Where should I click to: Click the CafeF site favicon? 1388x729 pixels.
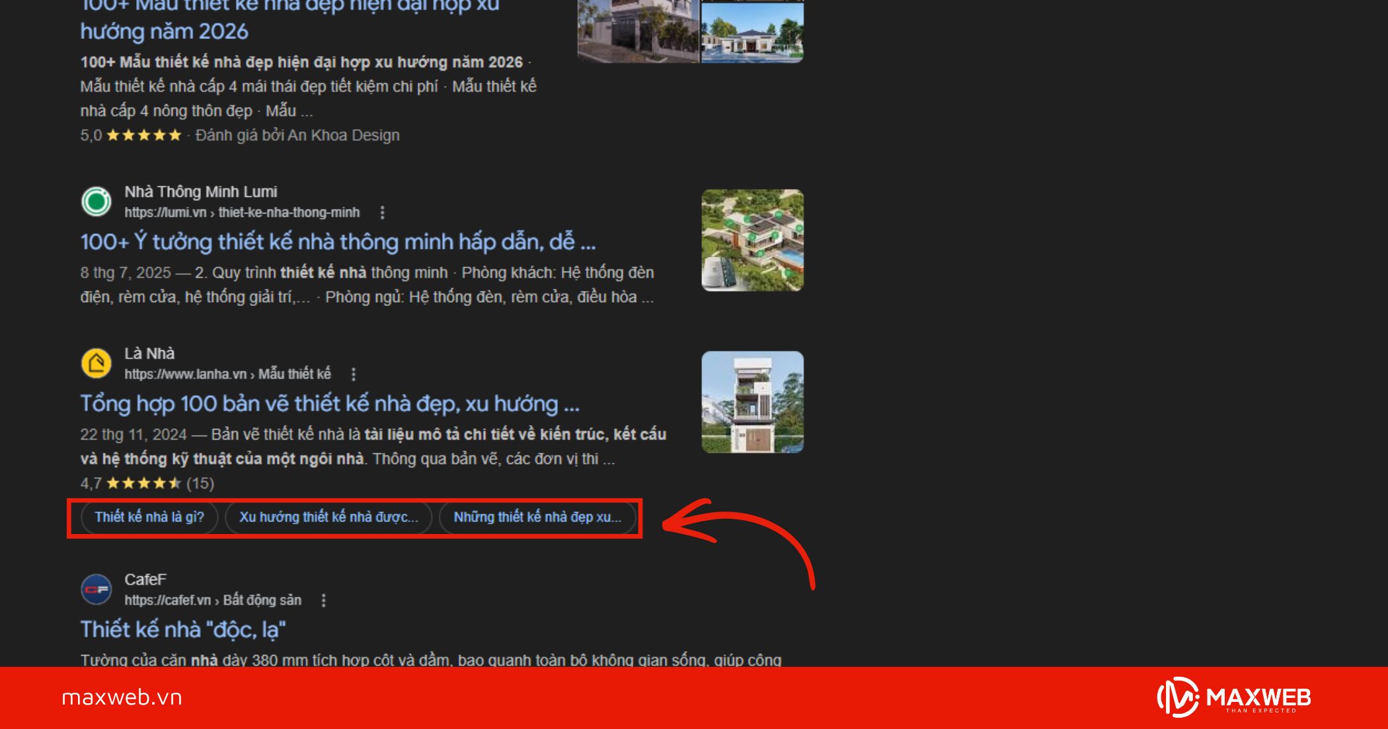click(96, 590)
